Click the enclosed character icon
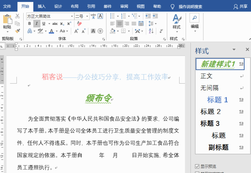The image size is (251, 173). [x=100, y=31]
